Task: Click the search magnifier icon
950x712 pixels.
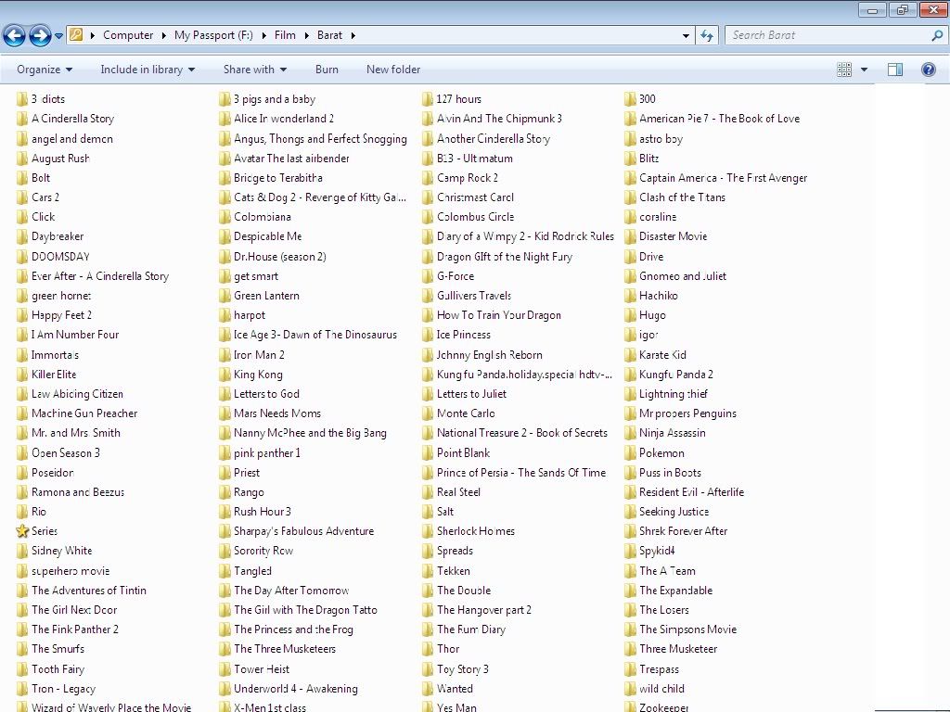Action: [937, 35]
